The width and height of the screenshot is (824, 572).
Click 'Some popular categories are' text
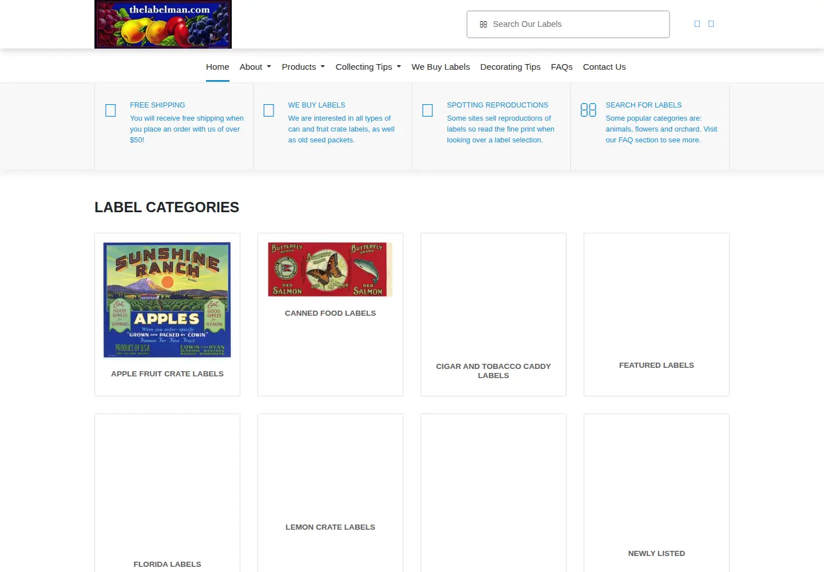click(x=661, y=129)
